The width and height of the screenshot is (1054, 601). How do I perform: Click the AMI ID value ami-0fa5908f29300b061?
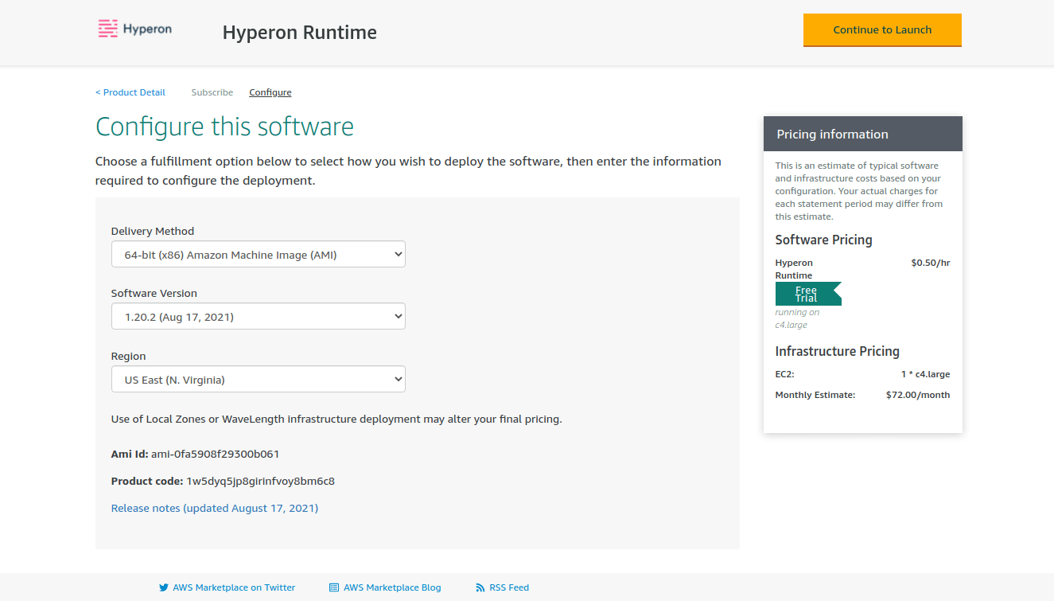click(x=215, y=455)
